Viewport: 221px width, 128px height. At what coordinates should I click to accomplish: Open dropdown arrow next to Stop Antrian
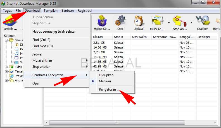click(x=191, y=23)
